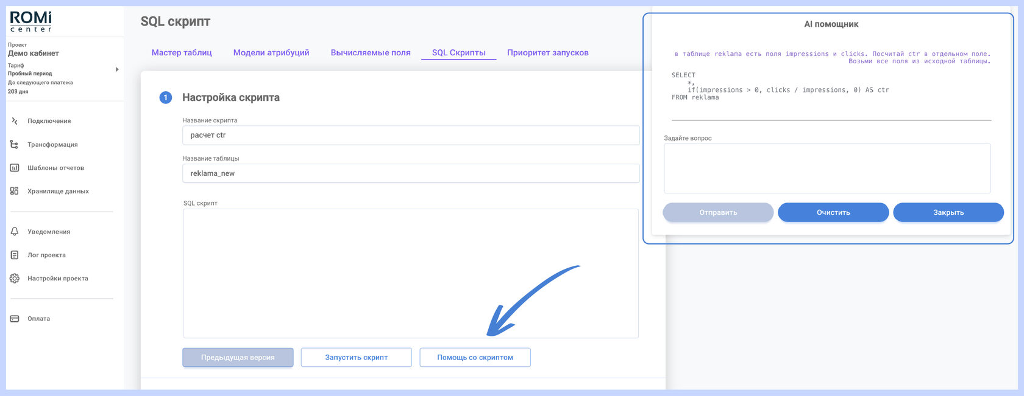Image resolution: width=1024 pixels, height=396 pixels.
Task: Click the Пробный период tariff text
Action: click(30, 74)
